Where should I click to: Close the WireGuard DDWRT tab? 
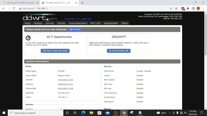pos(38,3)
